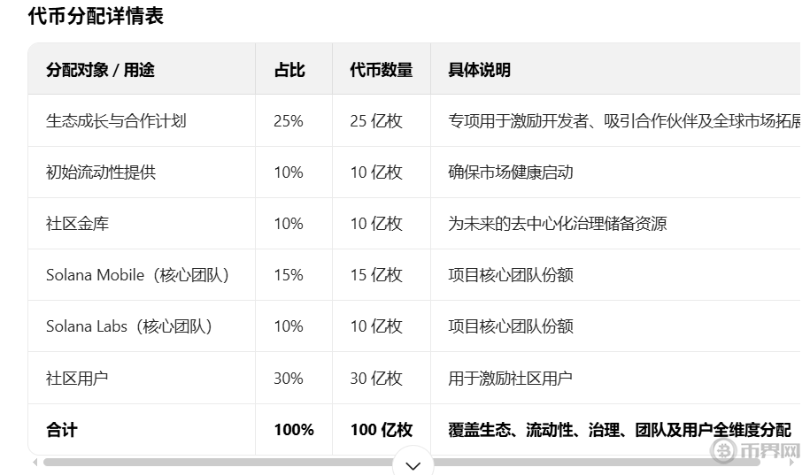Click the column header 占比
This screenshot has height=475, width=810.
pos(289,70)
